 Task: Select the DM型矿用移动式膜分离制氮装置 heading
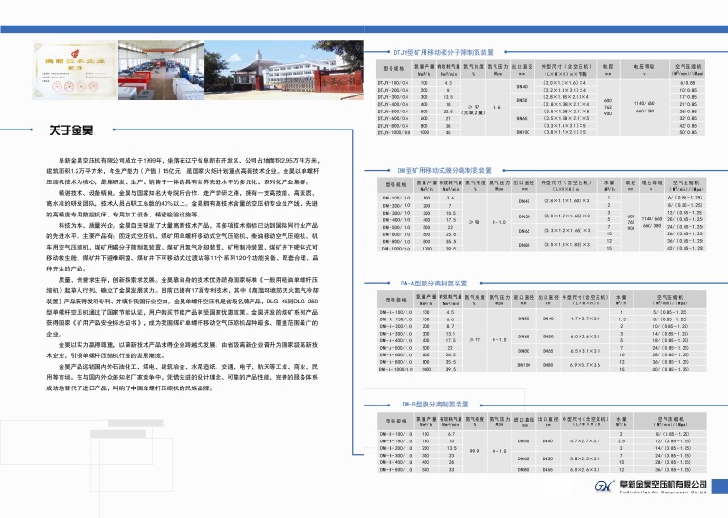(x=444, y=171)
